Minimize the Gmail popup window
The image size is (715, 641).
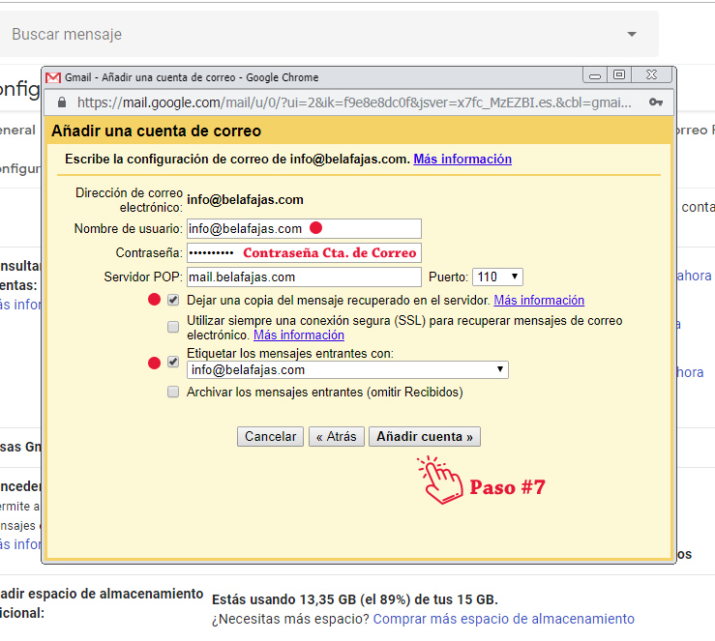pos(596,75)
